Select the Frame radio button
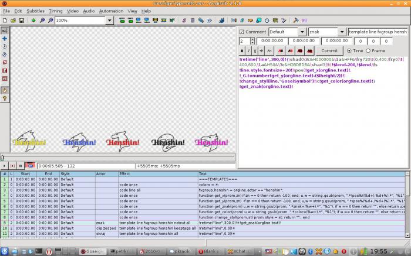411x256 pixels. tap(368, 51)
